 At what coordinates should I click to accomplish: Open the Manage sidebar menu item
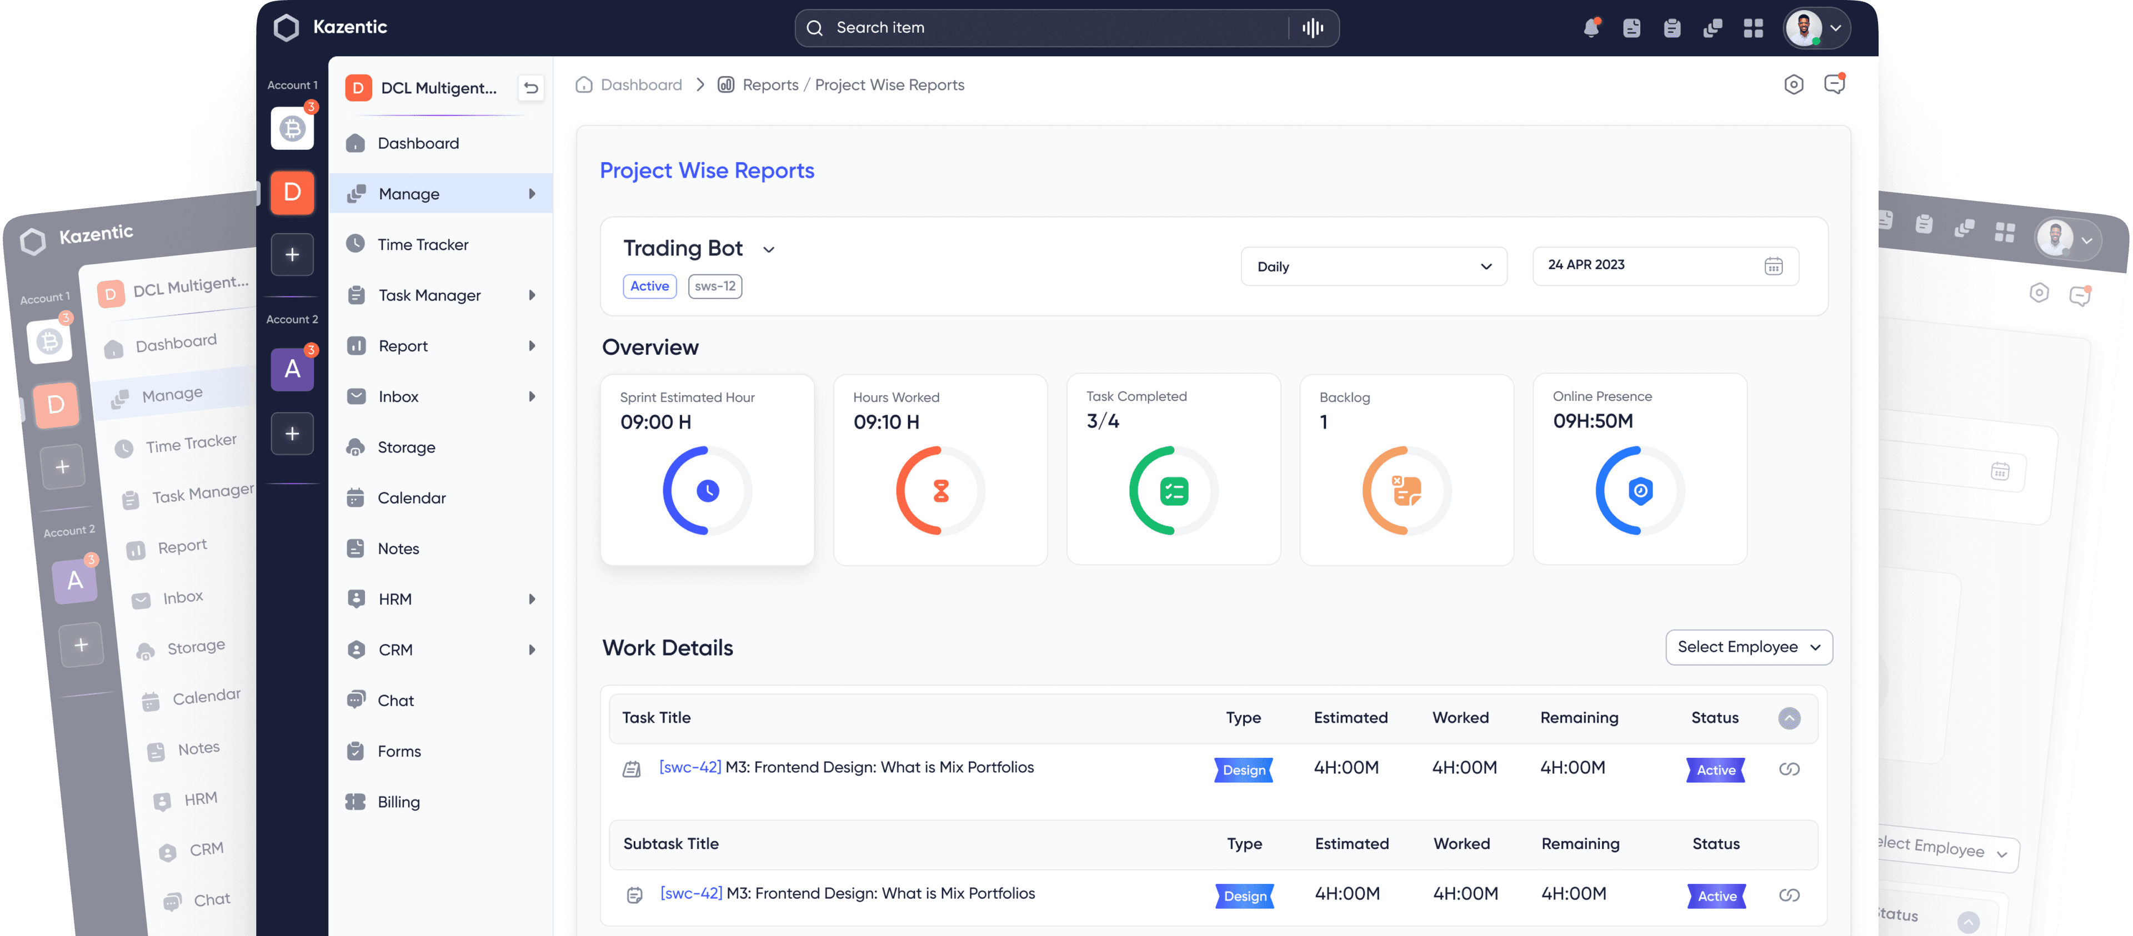[442, 194]
